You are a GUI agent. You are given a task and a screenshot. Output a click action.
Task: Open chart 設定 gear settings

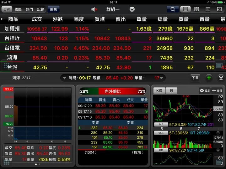pos(205,90)
